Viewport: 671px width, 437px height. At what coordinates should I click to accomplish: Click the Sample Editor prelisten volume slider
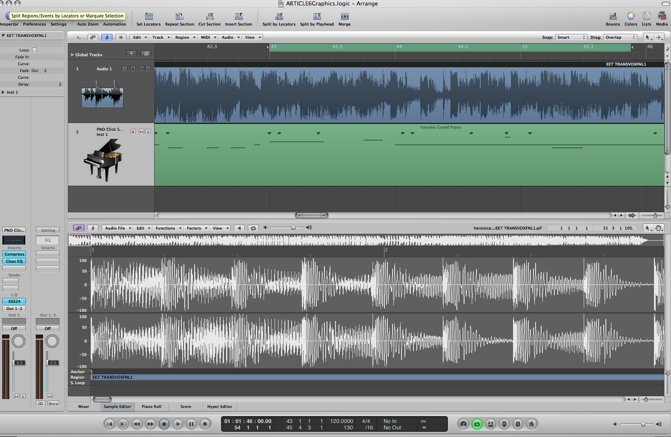coord(287,228)
